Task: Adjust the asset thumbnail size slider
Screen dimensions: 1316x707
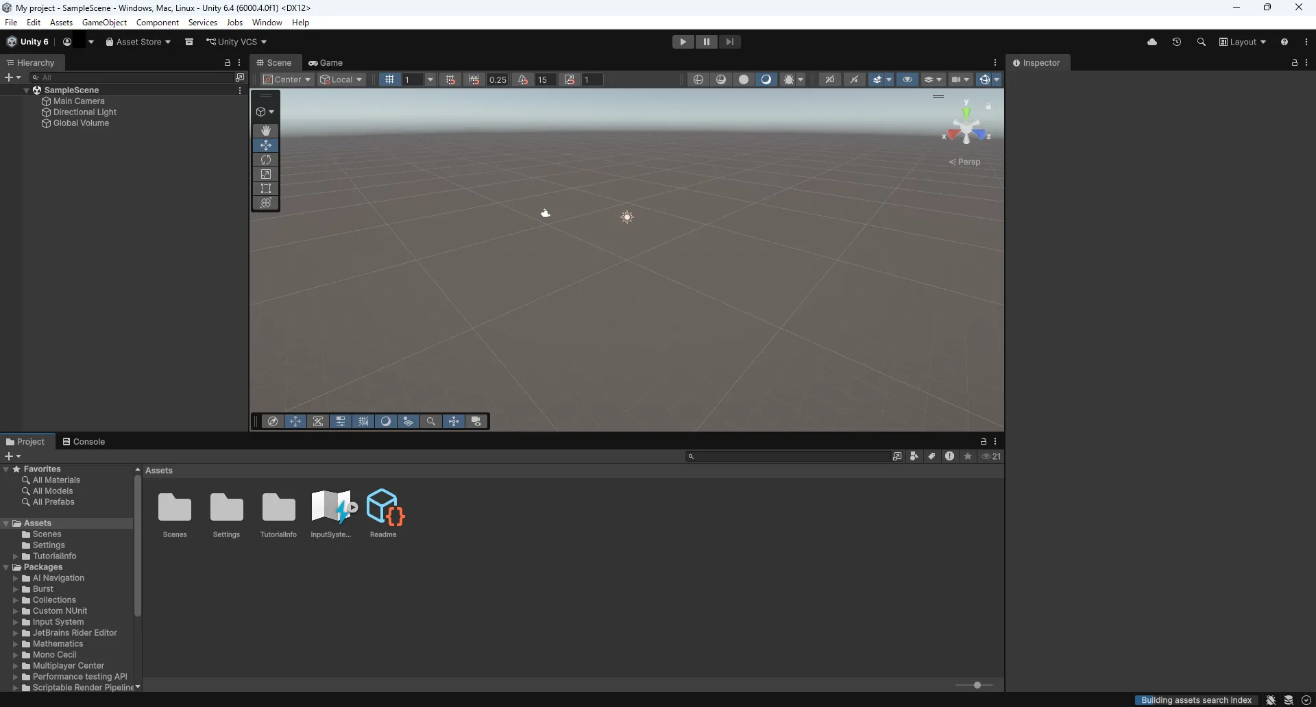Action: click(x=976, y=685)
